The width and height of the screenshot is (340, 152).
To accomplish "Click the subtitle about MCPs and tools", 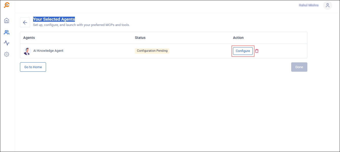I will [x=81, y=25].
